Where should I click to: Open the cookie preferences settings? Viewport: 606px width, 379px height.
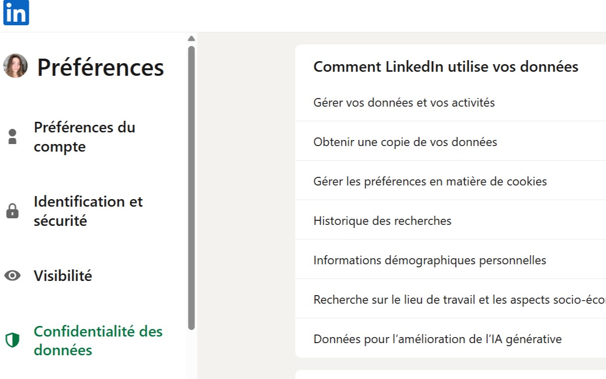coord(430,181)
